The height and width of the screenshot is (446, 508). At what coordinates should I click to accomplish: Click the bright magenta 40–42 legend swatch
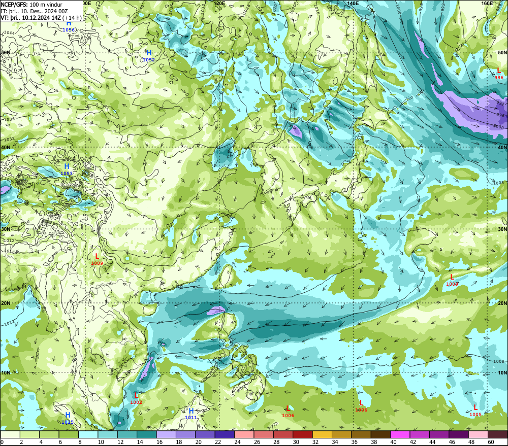(x=400, y=434)
